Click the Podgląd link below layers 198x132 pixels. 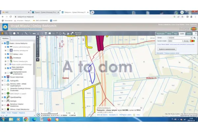pyautogui.click(x=15, y=113)
